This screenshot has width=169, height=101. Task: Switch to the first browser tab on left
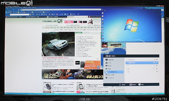(x=15, y=17)
